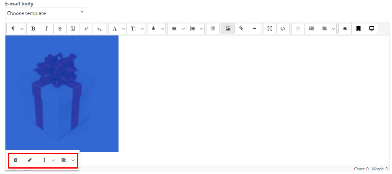Expand the paragraph format dropdown arrow

pos(22,29)
